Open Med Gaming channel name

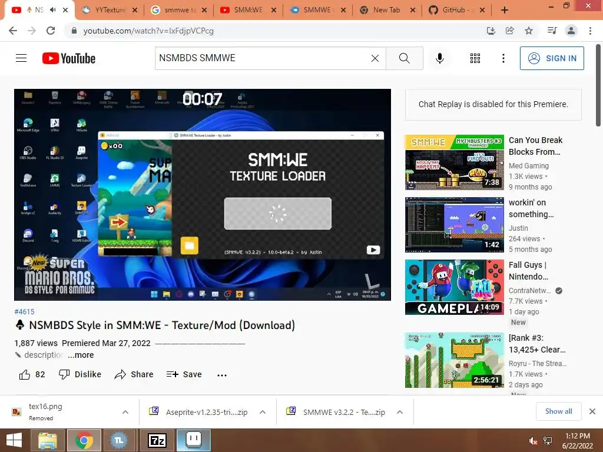528,165
